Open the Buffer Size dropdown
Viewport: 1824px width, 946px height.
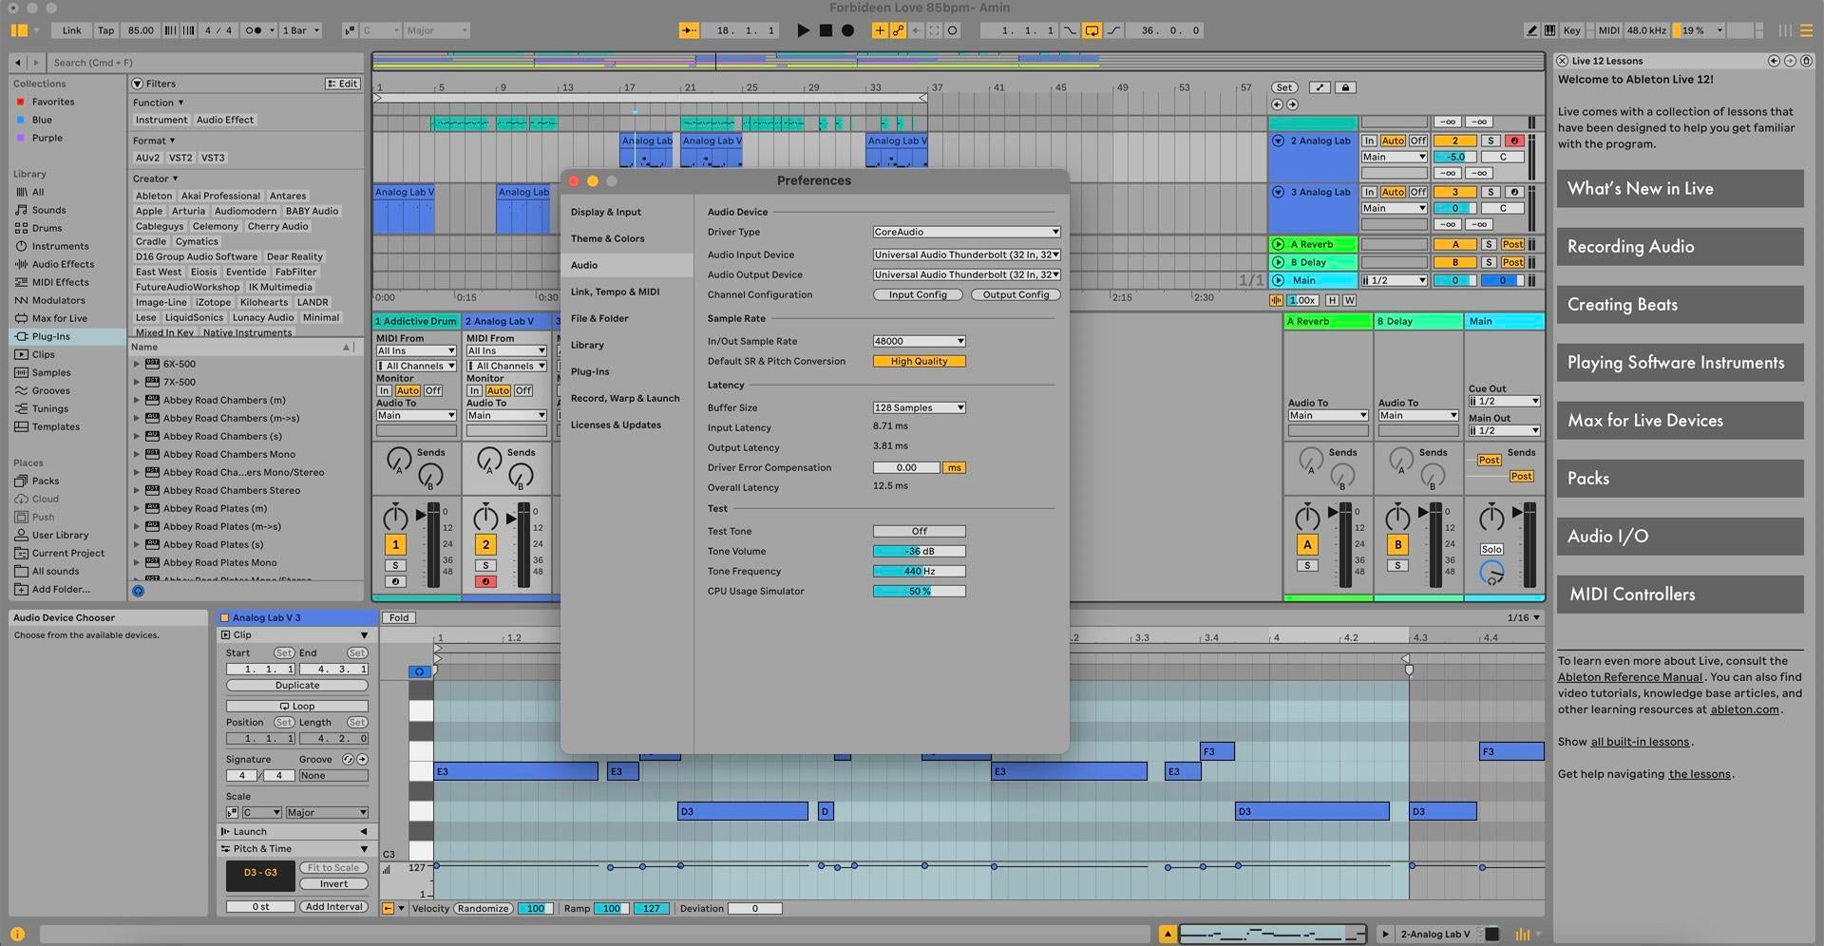918,407
